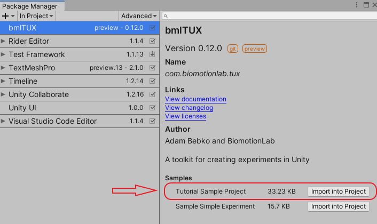The image size is (377, 224).
Task: Click the Tutorial Sample Project label
Action: (210, 191)
